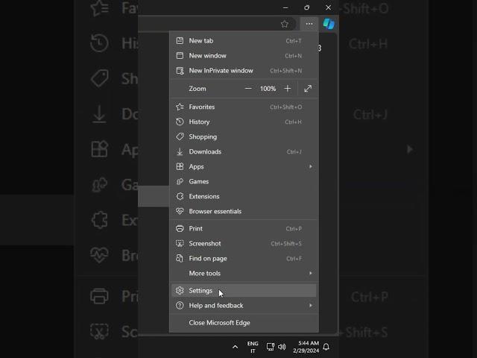477x358 pixels.
Task: Click the Browser essentials heart icon
Action: 180,211
